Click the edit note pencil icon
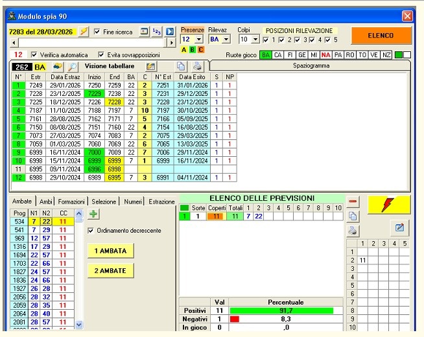424x337 pixels. (400, 227)
